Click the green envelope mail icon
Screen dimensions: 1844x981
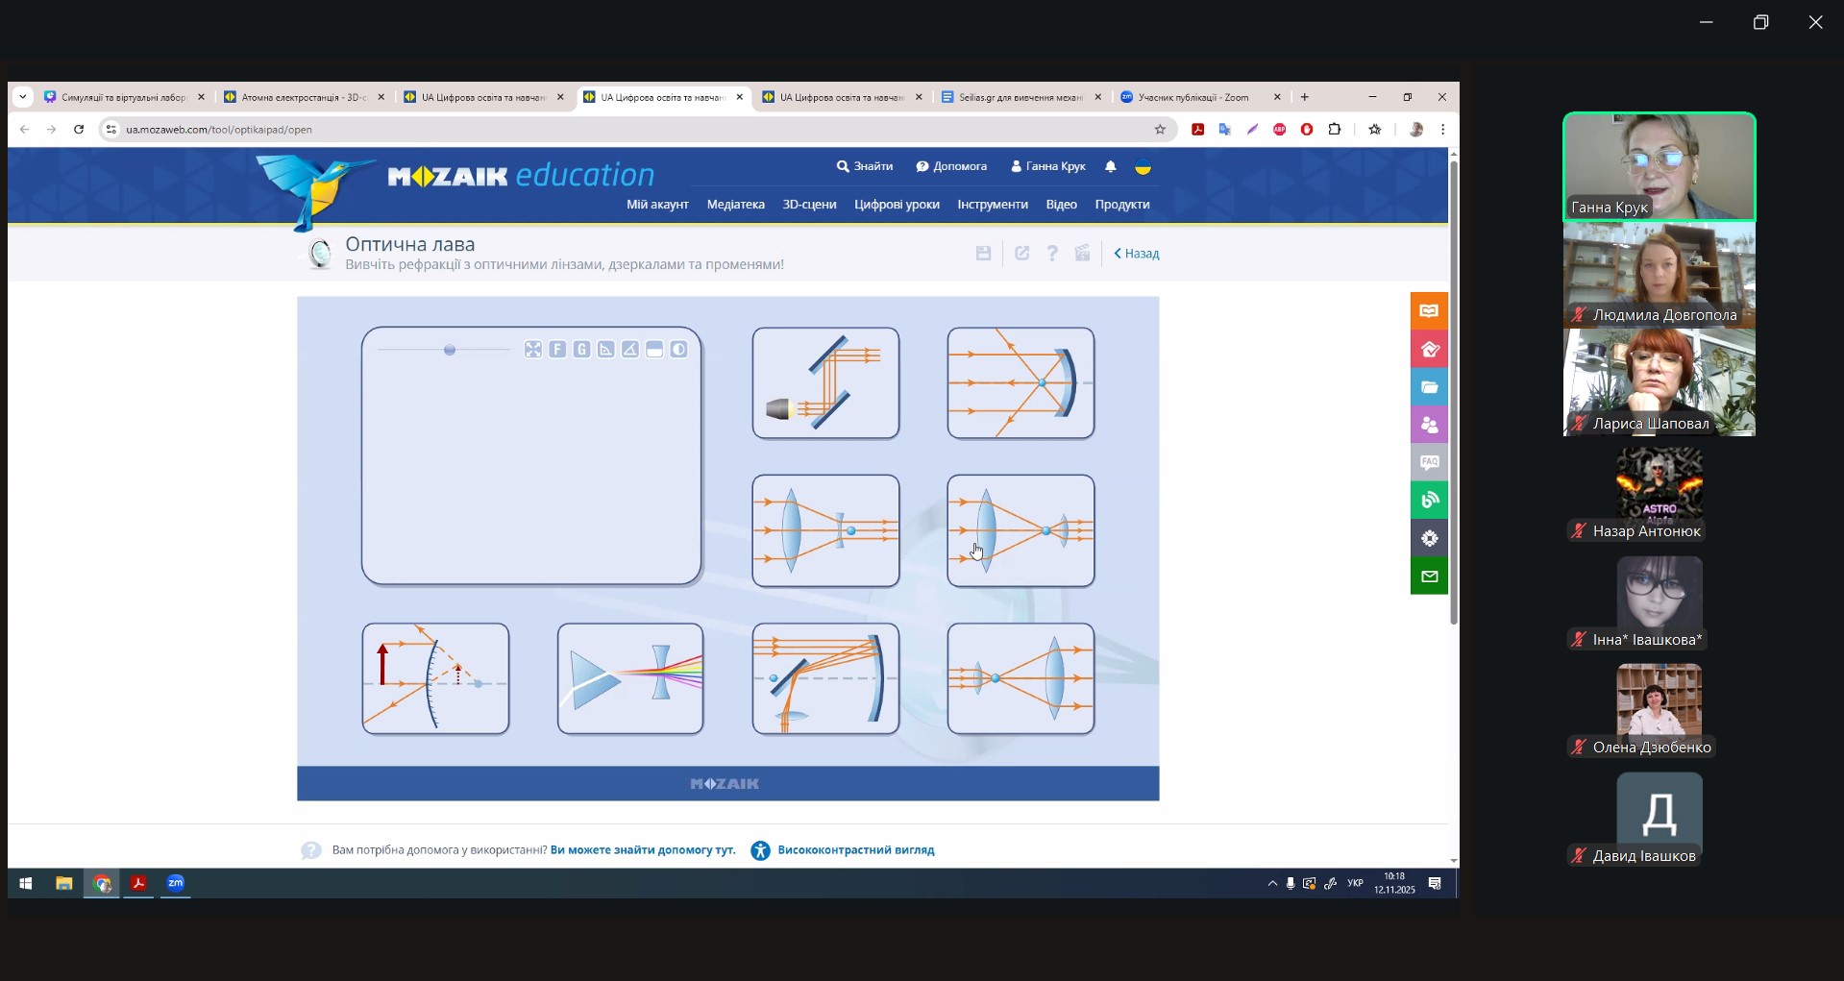point(1429,576)
